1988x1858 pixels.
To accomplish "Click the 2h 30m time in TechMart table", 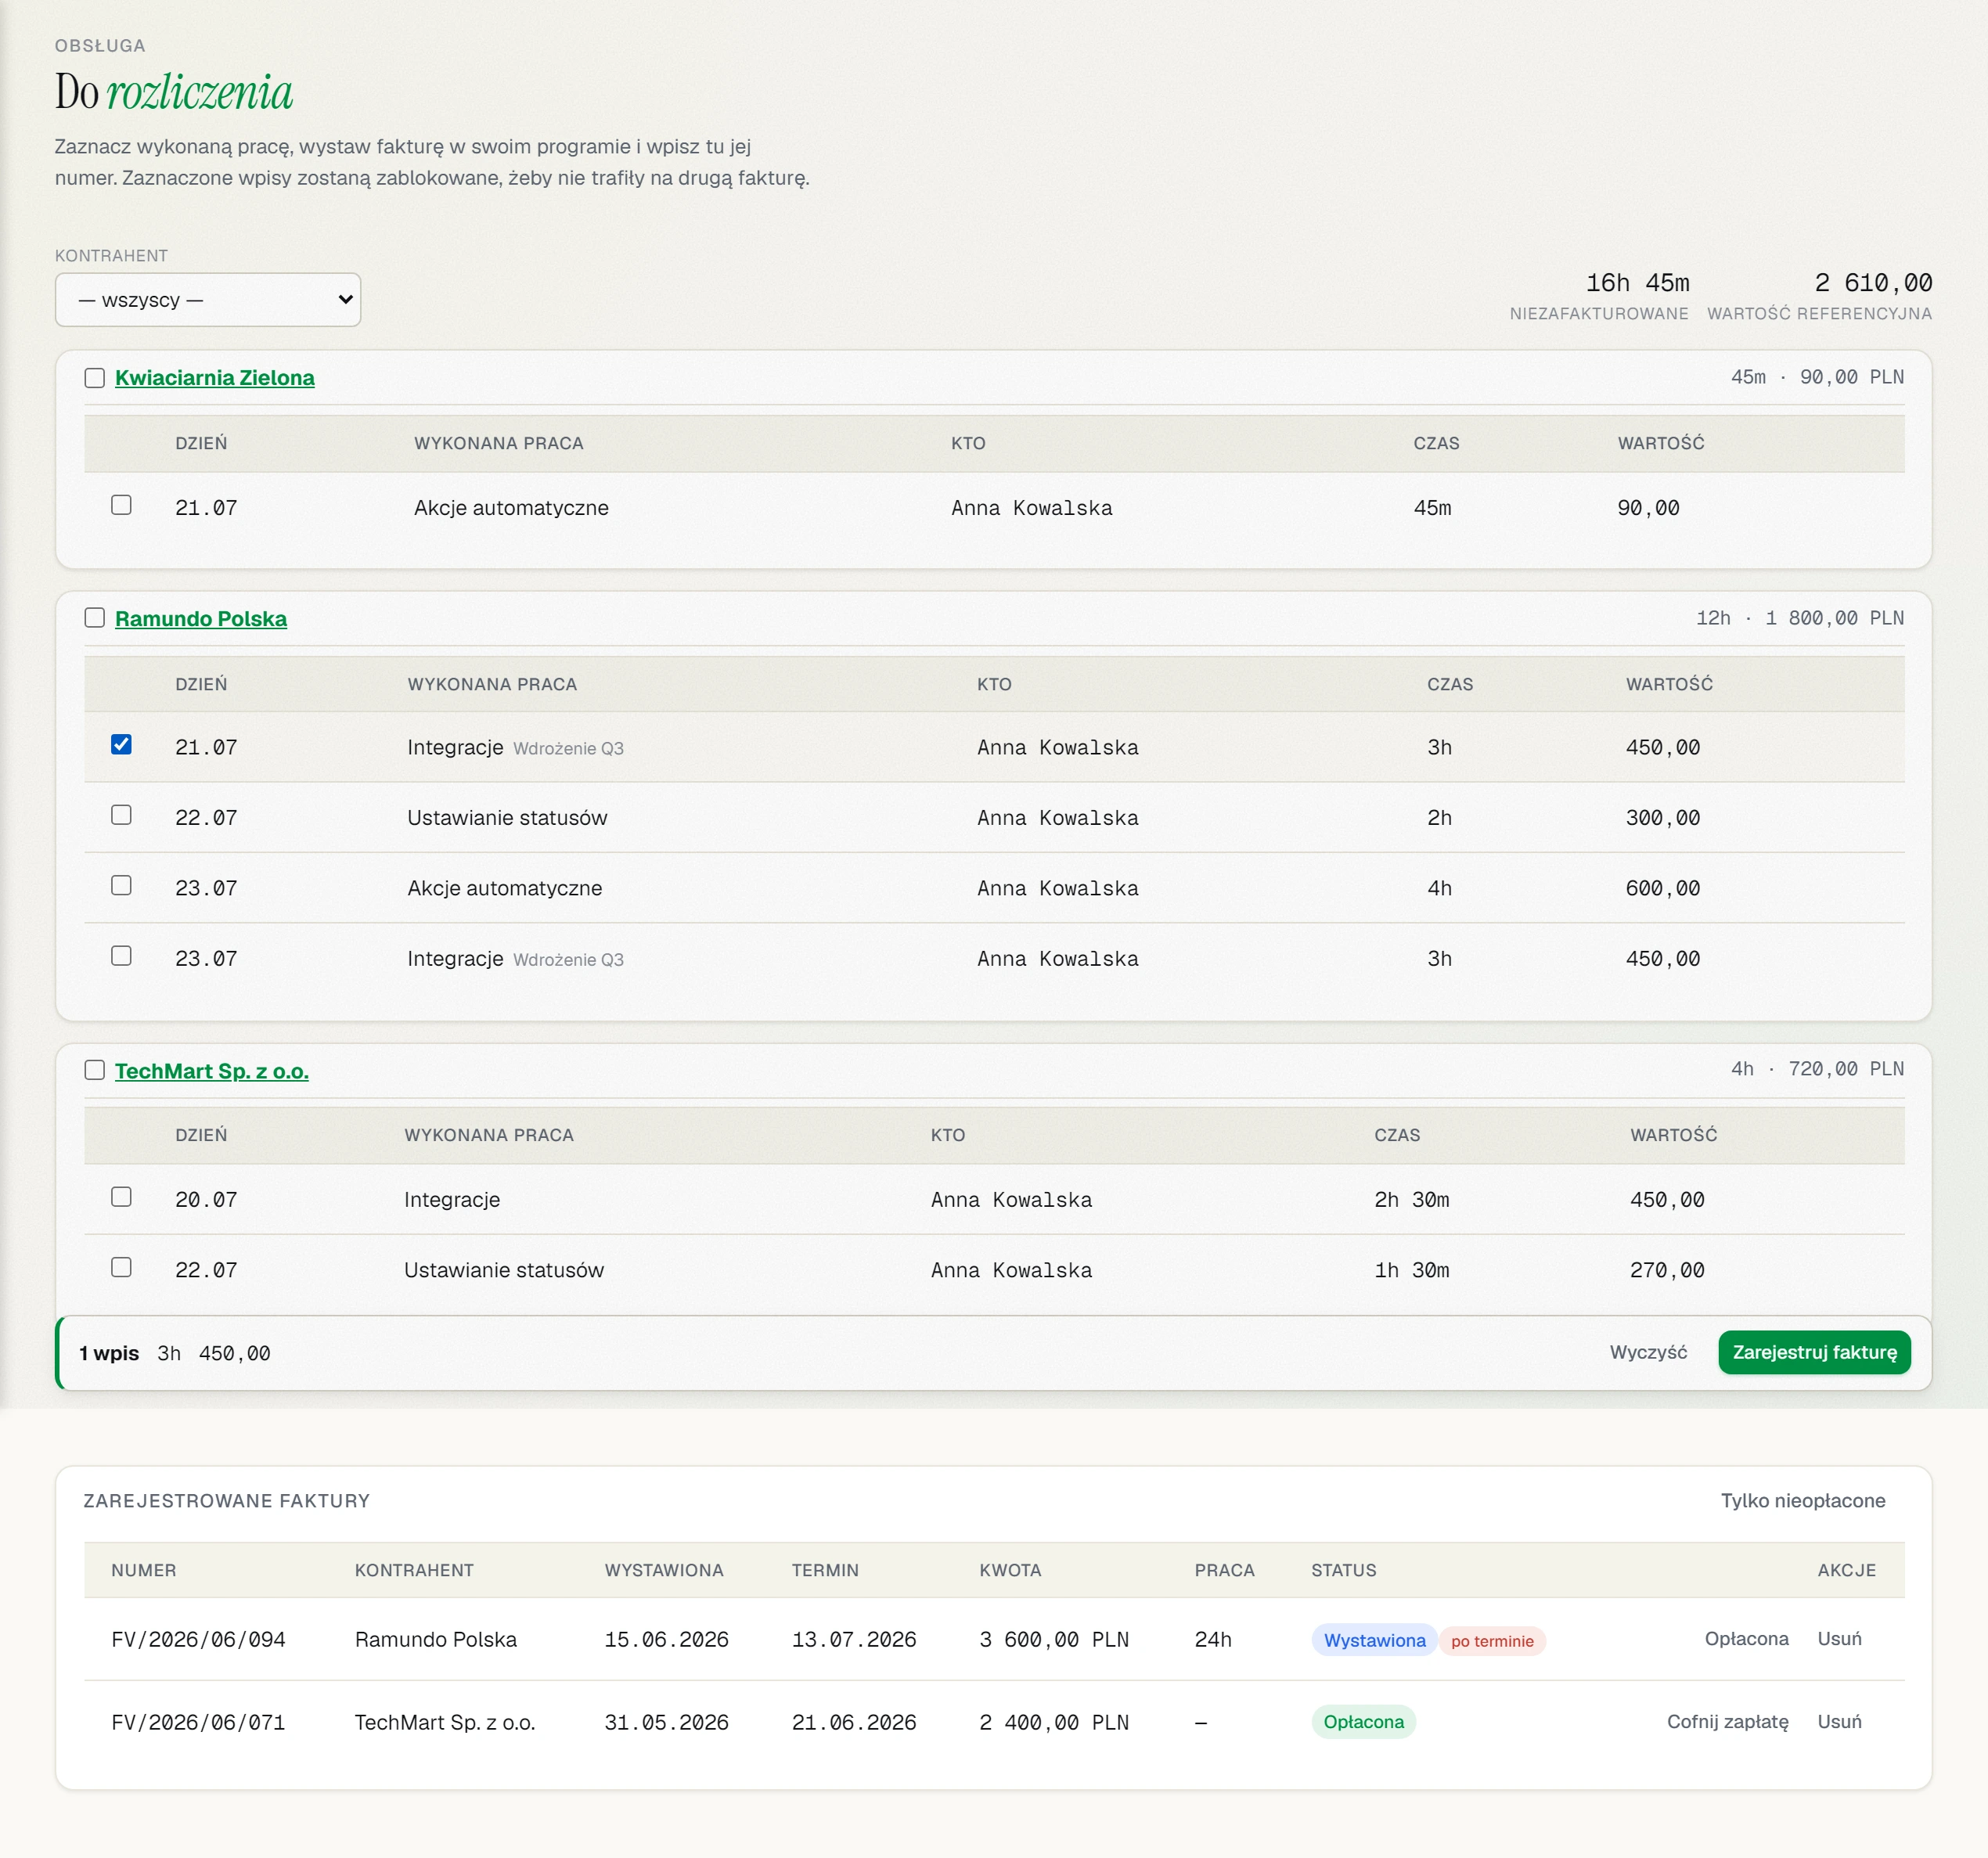I will (1411, 1199).
